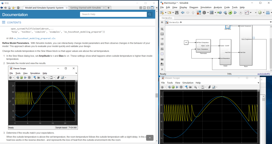
Task: Save the thermosSys Simulink model
Action: tap(176, 12)
